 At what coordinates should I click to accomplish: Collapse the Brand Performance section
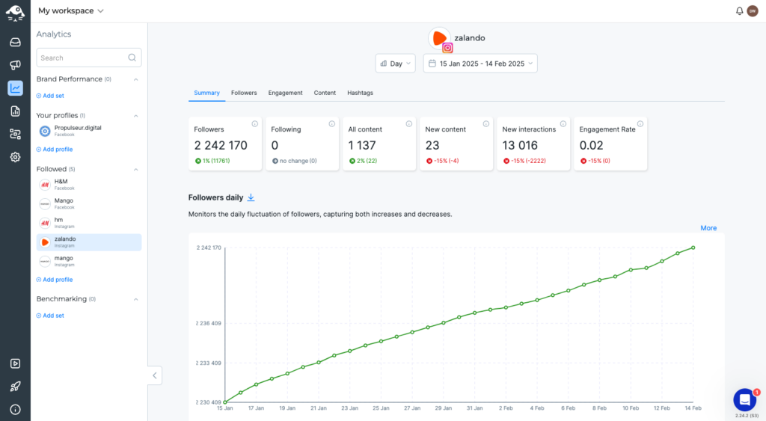[x=136, y=79]
